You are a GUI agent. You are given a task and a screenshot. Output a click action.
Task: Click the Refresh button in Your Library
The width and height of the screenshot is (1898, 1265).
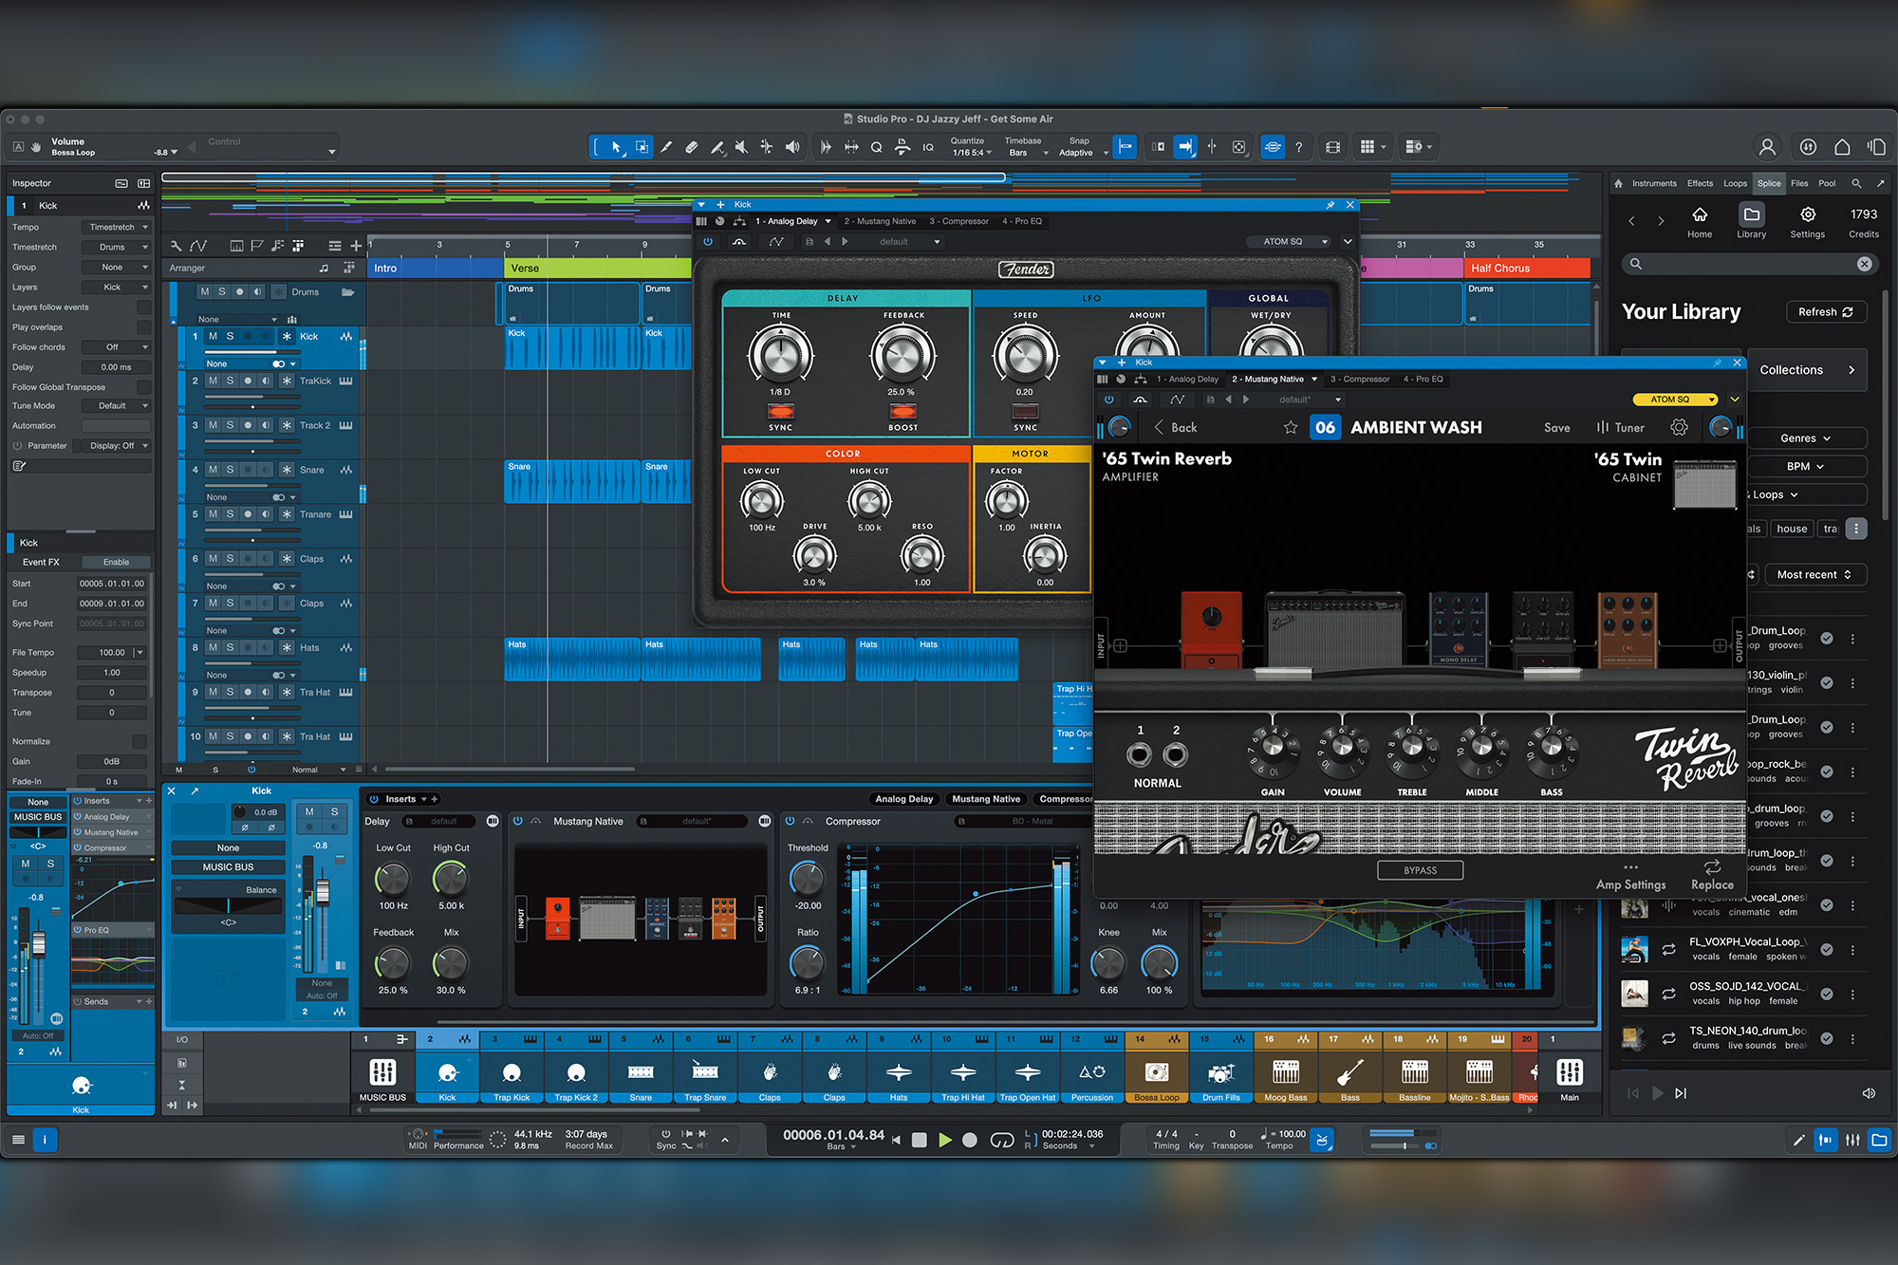pyautogui.click(x=1826, y=312)
